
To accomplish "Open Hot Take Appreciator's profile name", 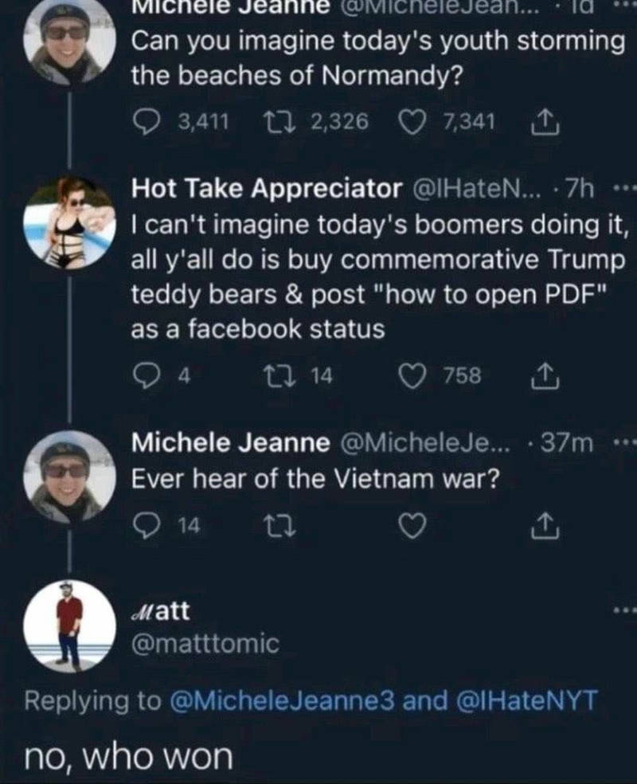I will 267,189.
